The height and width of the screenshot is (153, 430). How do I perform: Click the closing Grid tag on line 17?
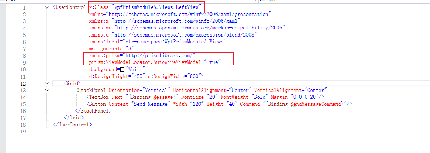point(74,118)
